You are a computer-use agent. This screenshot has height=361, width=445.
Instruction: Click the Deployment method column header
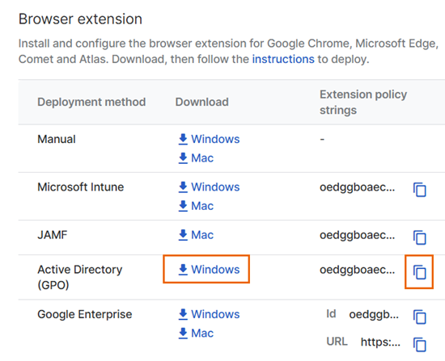91,102
